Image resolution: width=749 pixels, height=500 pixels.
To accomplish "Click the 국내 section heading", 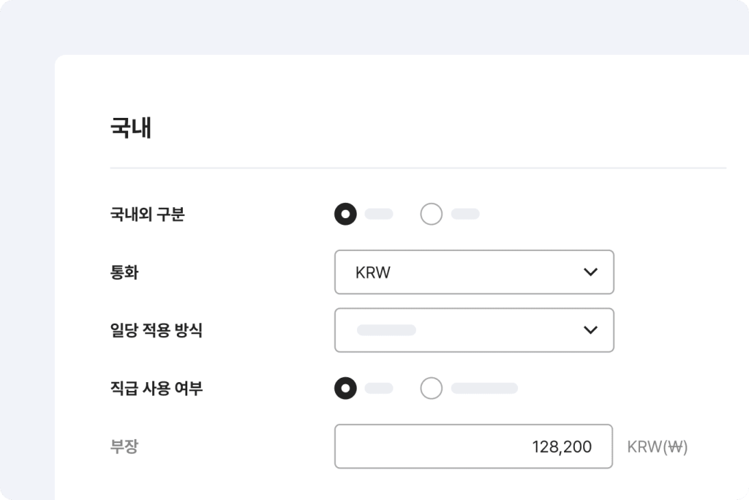I will 131,129.
